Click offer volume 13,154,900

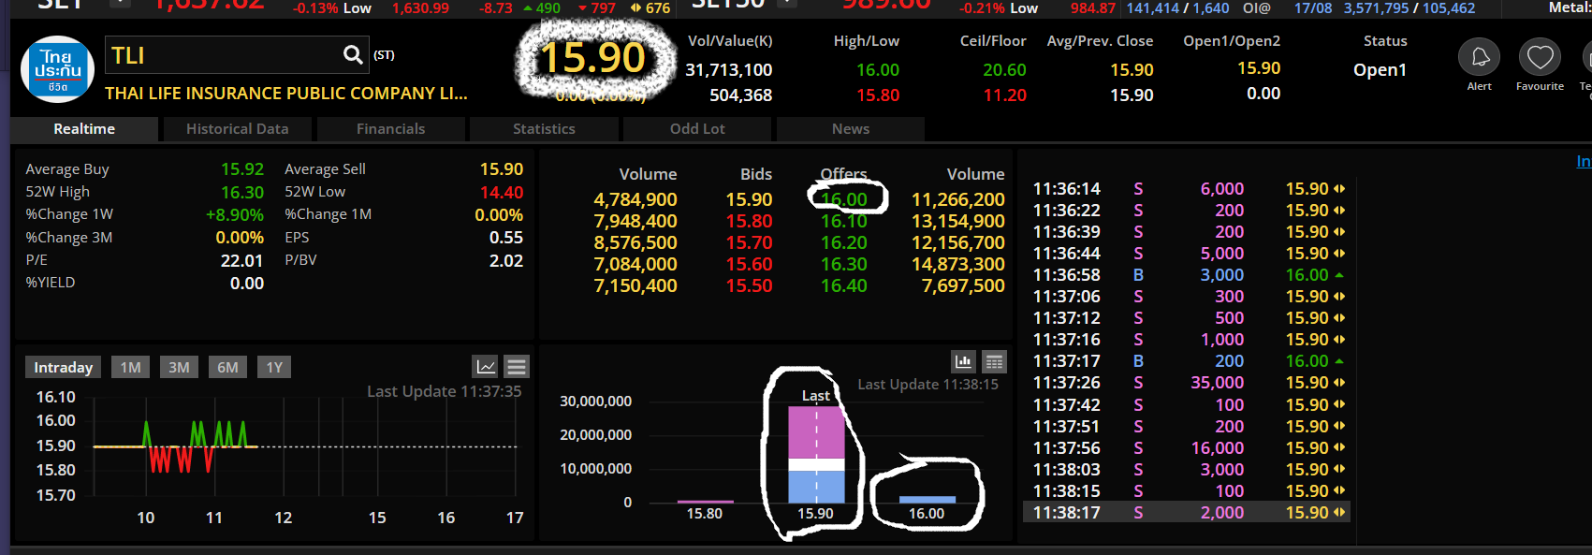pyautogui.click(x=958, y=221)
